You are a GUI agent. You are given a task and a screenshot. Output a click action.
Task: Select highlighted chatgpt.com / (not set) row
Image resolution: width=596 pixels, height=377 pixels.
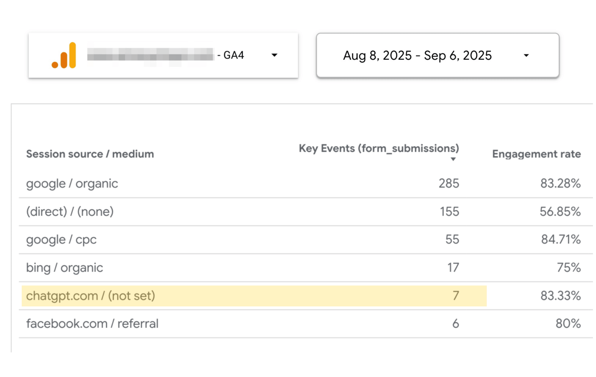[x=305, y=296]
